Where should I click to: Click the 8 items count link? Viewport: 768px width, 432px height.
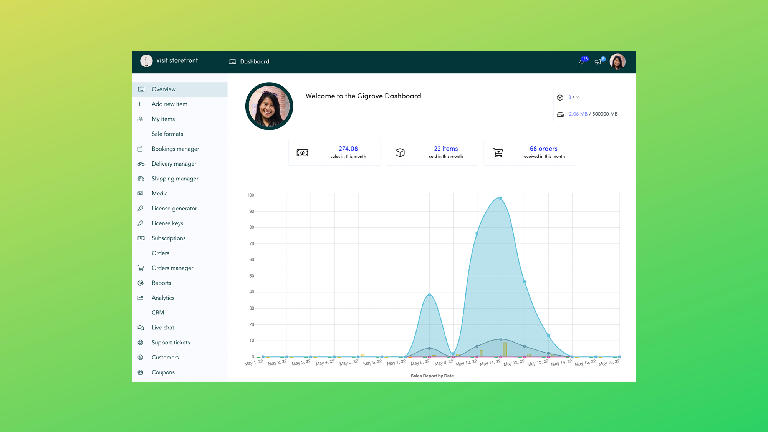click(x=569, y=98)
